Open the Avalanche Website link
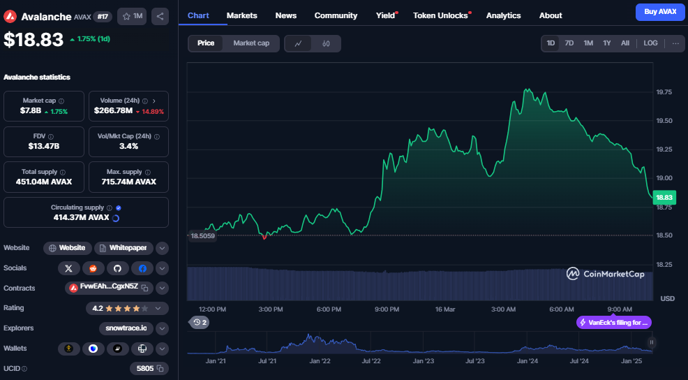 [67, 248]
